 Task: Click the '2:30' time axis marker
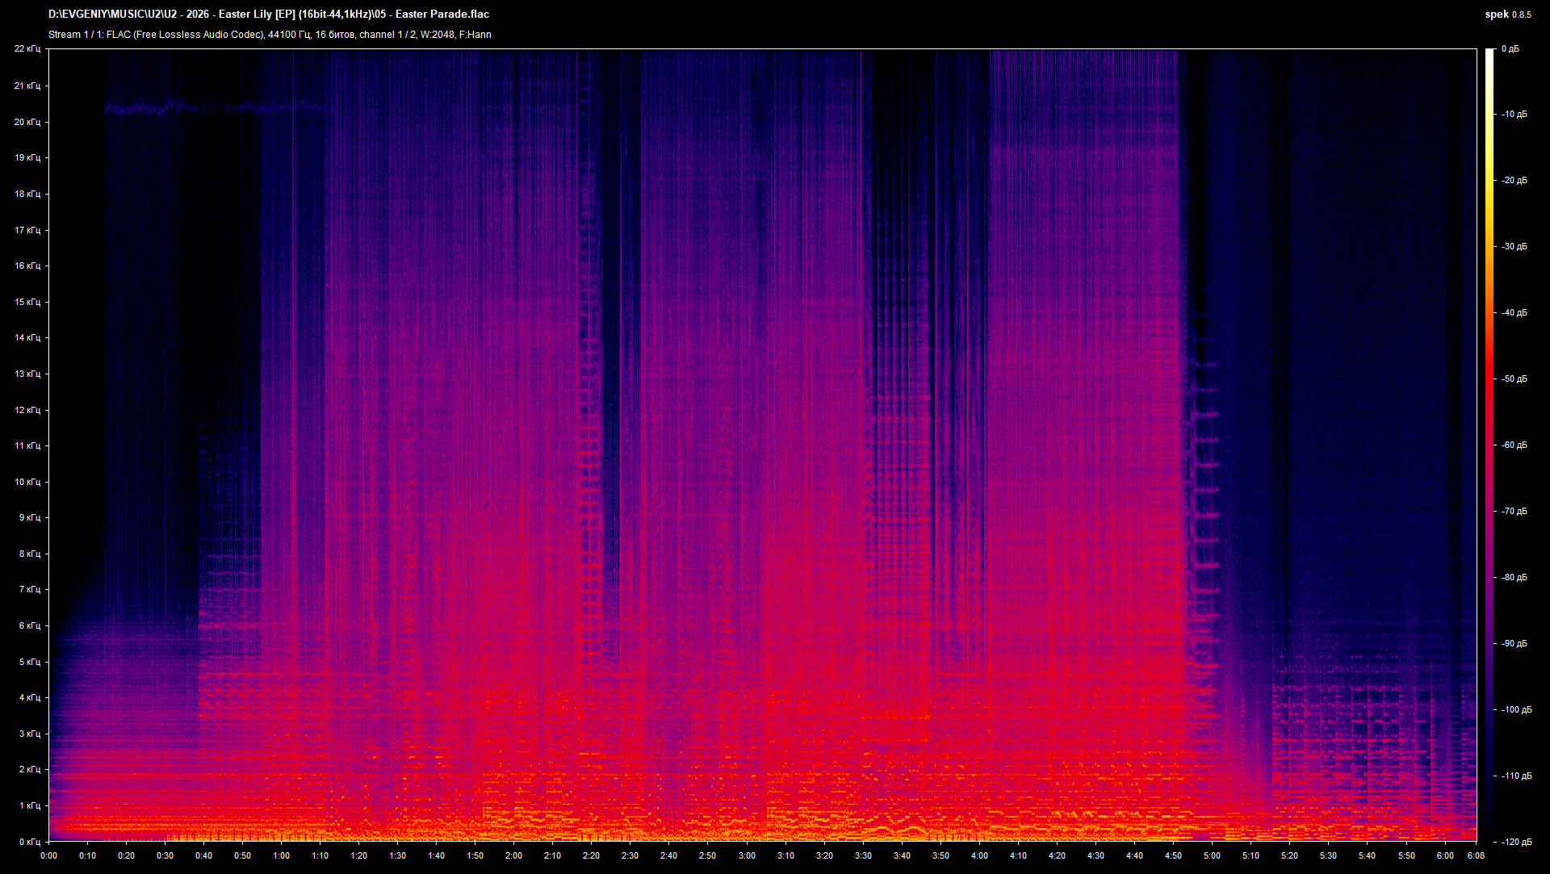[630, 856]
